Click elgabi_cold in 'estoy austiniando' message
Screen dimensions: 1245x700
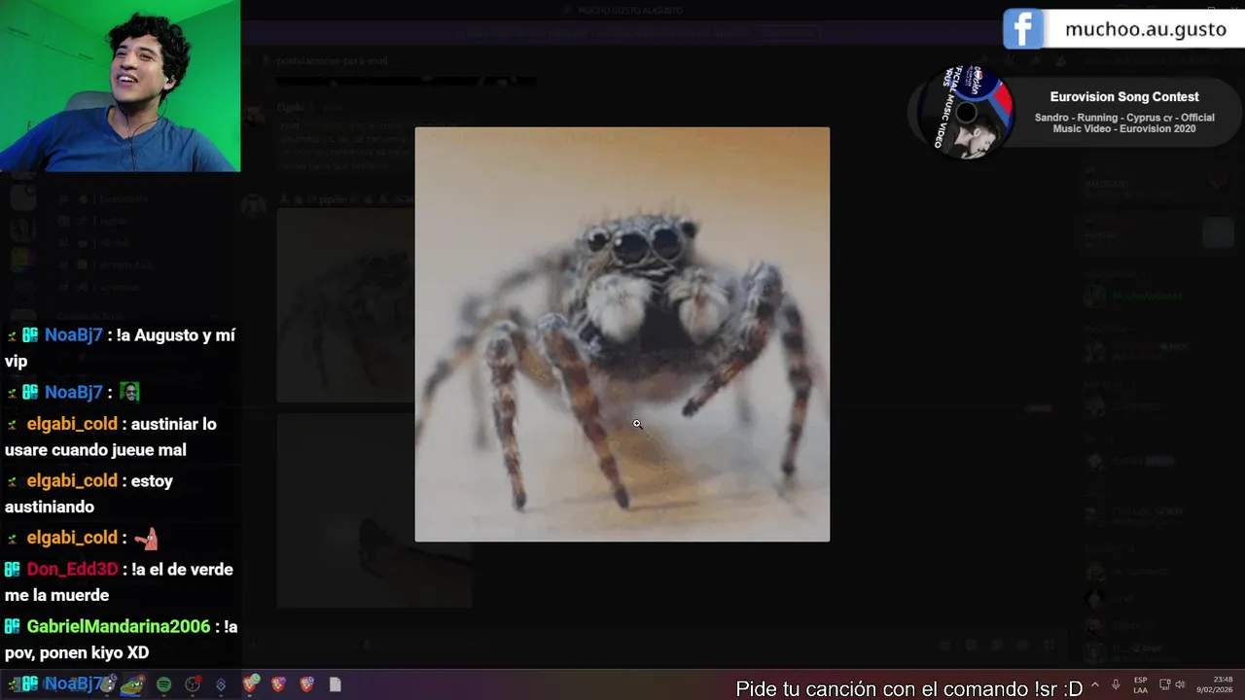(72, 480)
